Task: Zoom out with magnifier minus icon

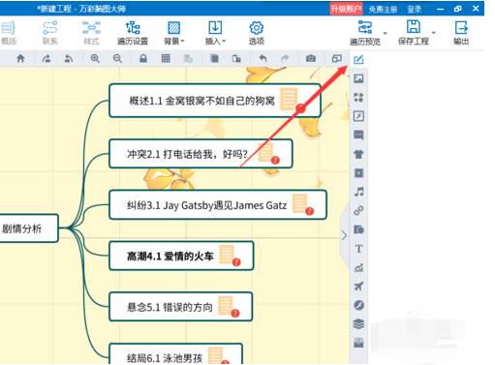Action: pyautogui.click(x=117, y=58)
